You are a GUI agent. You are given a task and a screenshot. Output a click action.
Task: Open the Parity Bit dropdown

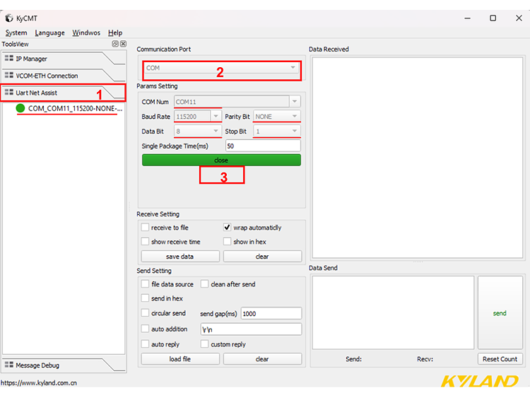[x=277, y=117]
